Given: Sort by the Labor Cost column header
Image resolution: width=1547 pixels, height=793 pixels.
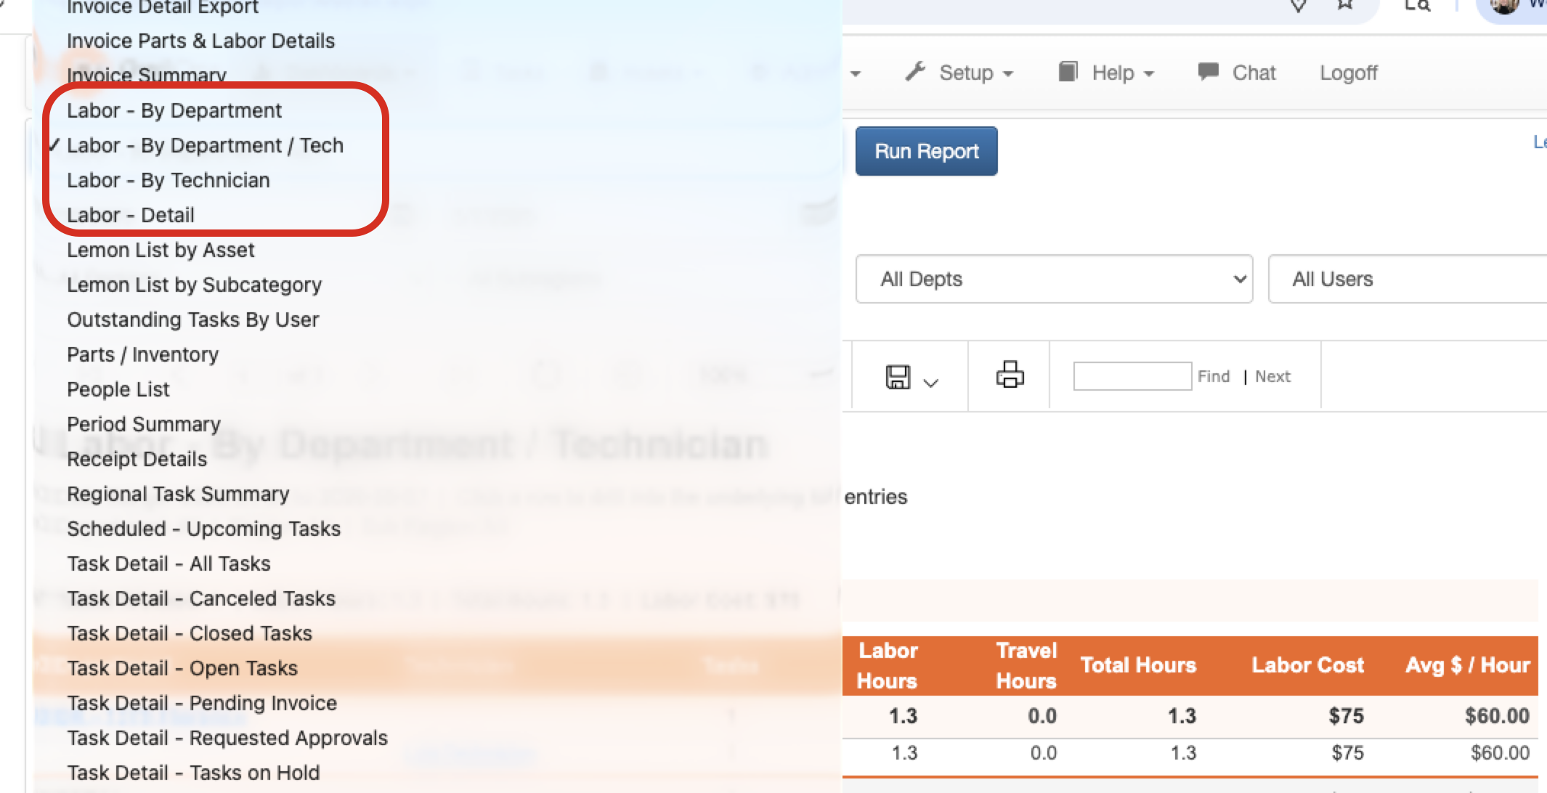Looking at the screenshot, I should coord(1307,665).
